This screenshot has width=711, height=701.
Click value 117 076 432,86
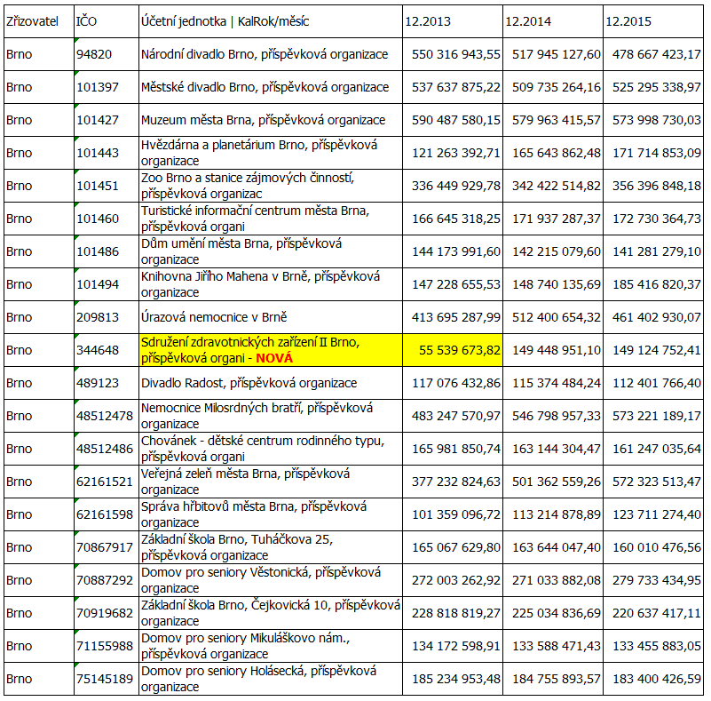[x=453, y=383]
